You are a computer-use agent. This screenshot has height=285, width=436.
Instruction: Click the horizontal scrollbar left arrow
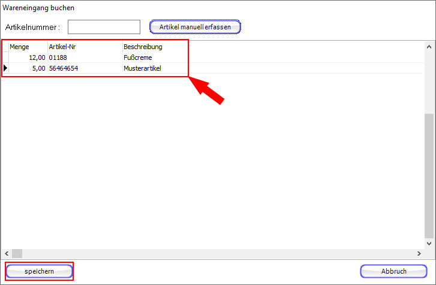pyautogui.click(x=6, y=254)
